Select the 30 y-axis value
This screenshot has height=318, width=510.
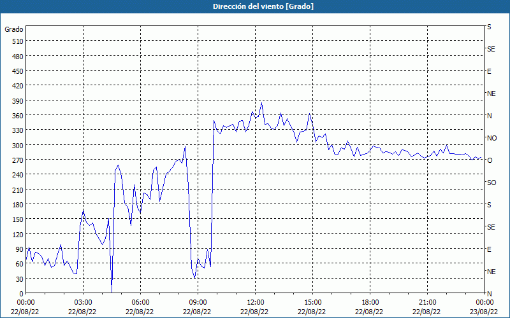(x=20, y=279)
